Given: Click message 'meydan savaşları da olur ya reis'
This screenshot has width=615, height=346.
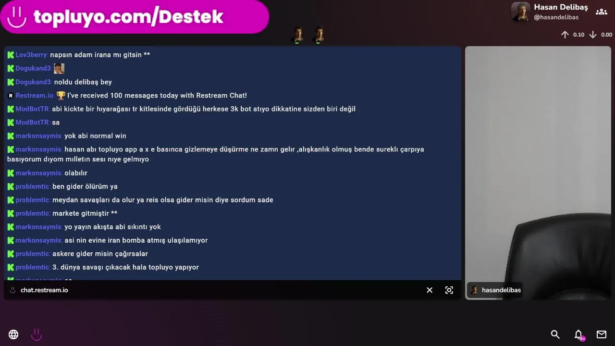Looking at the screenshot, I should 163,200.
